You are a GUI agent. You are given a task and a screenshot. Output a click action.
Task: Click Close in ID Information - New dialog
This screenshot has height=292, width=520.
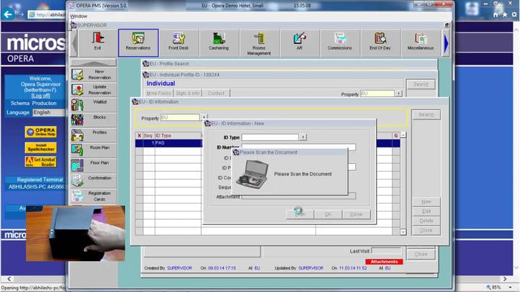coord(357,214)
